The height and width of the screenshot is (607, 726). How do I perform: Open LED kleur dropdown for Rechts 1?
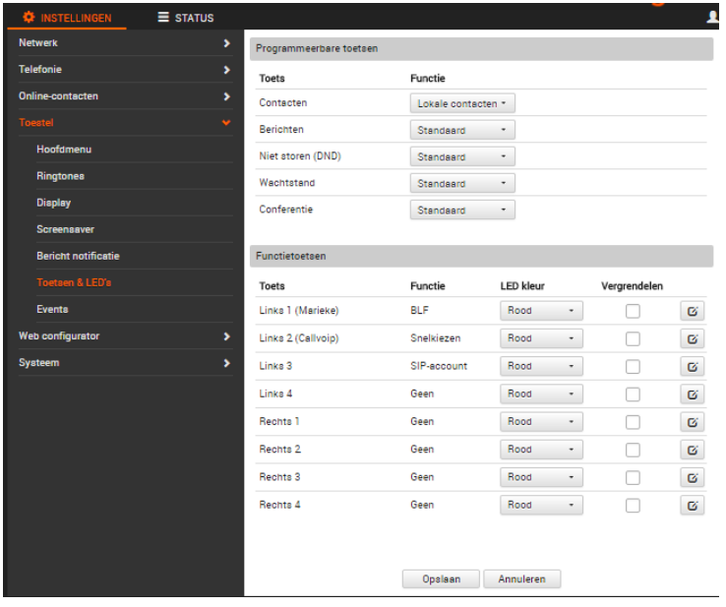pyautogui.click(x=543, y=423)
